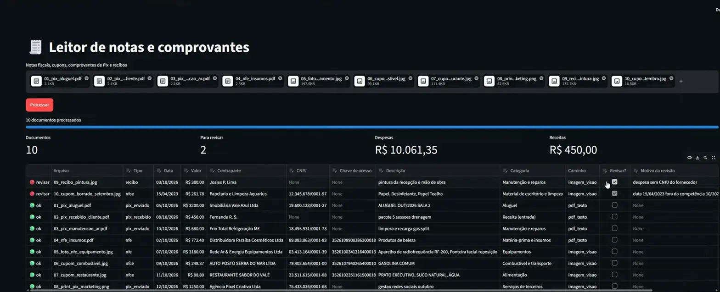720x292 pixels.
Task: Select the GASOLINA COMUM description cell
Action: (438, 263)
